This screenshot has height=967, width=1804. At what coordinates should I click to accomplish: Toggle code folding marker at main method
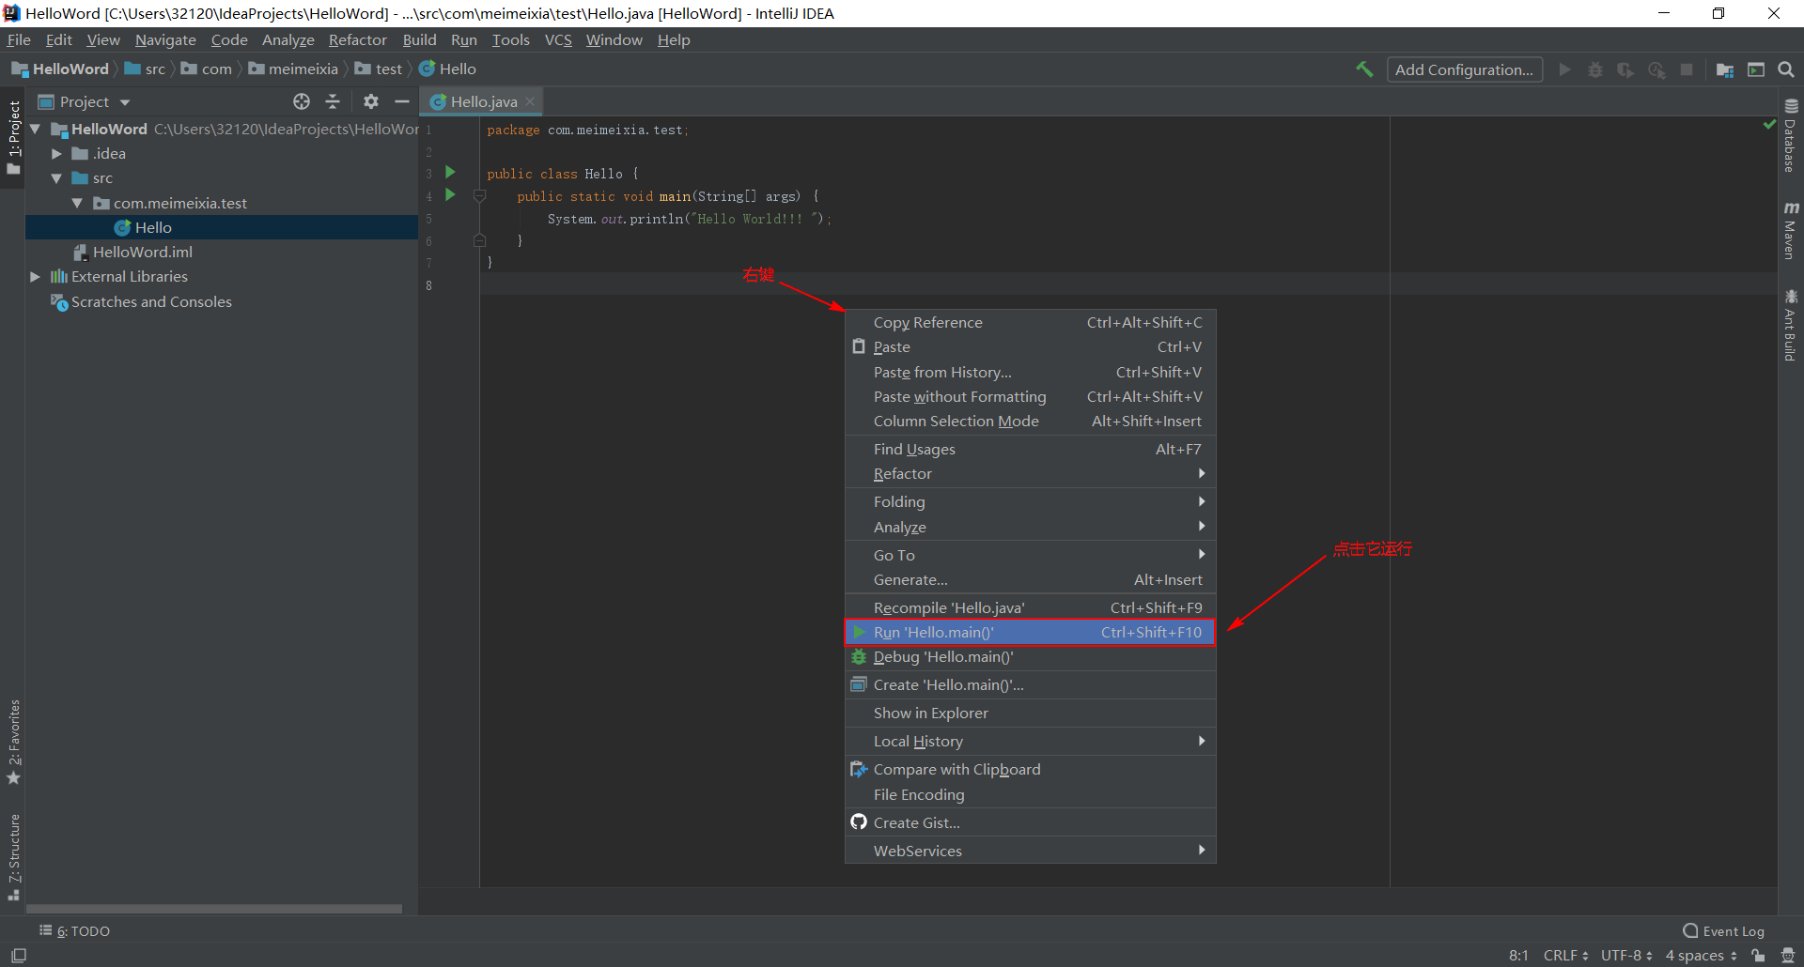480,195
